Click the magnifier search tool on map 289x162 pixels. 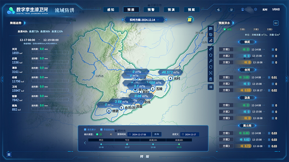click(211, 61)
